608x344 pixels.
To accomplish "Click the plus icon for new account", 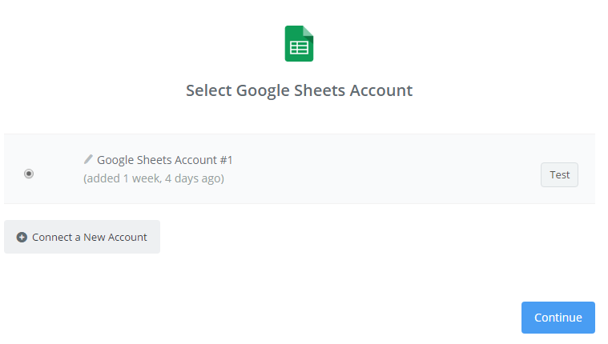I will coord(22,237).
